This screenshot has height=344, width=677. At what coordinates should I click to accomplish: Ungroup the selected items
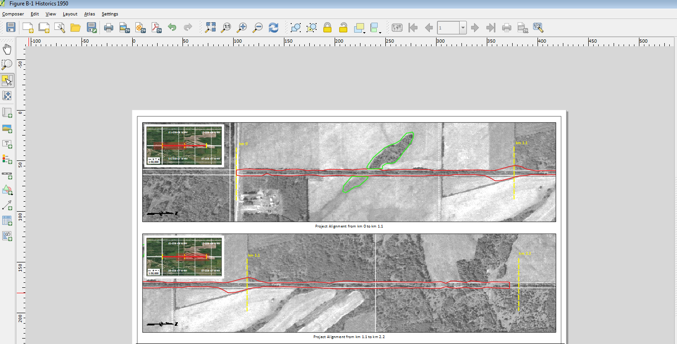point(312,28)
